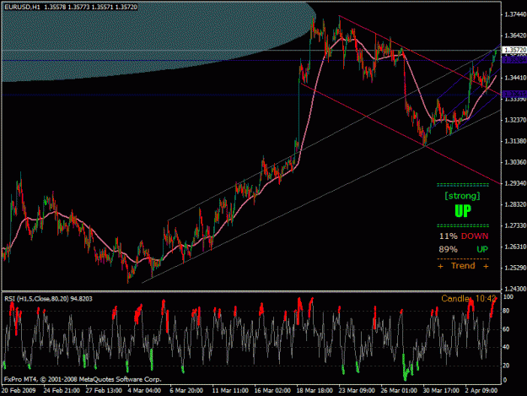
Task: Click the [strong] trend strength label
Action: tap(462, 196)
